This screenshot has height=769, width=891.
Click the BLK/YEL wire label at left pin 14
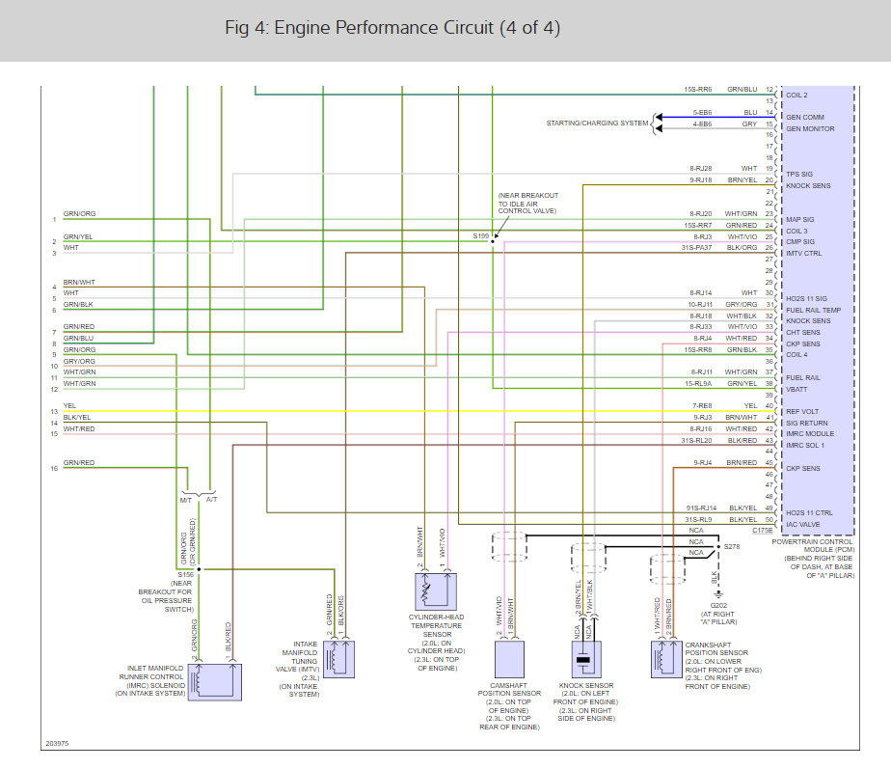[77, 417]
